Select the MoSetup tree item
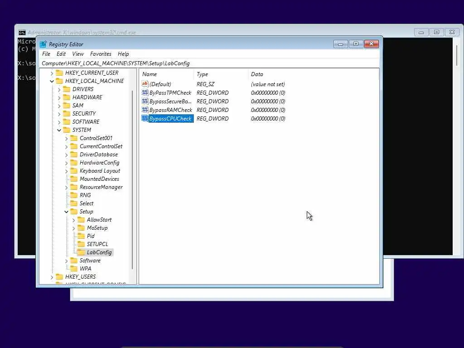 click(97, 228)
